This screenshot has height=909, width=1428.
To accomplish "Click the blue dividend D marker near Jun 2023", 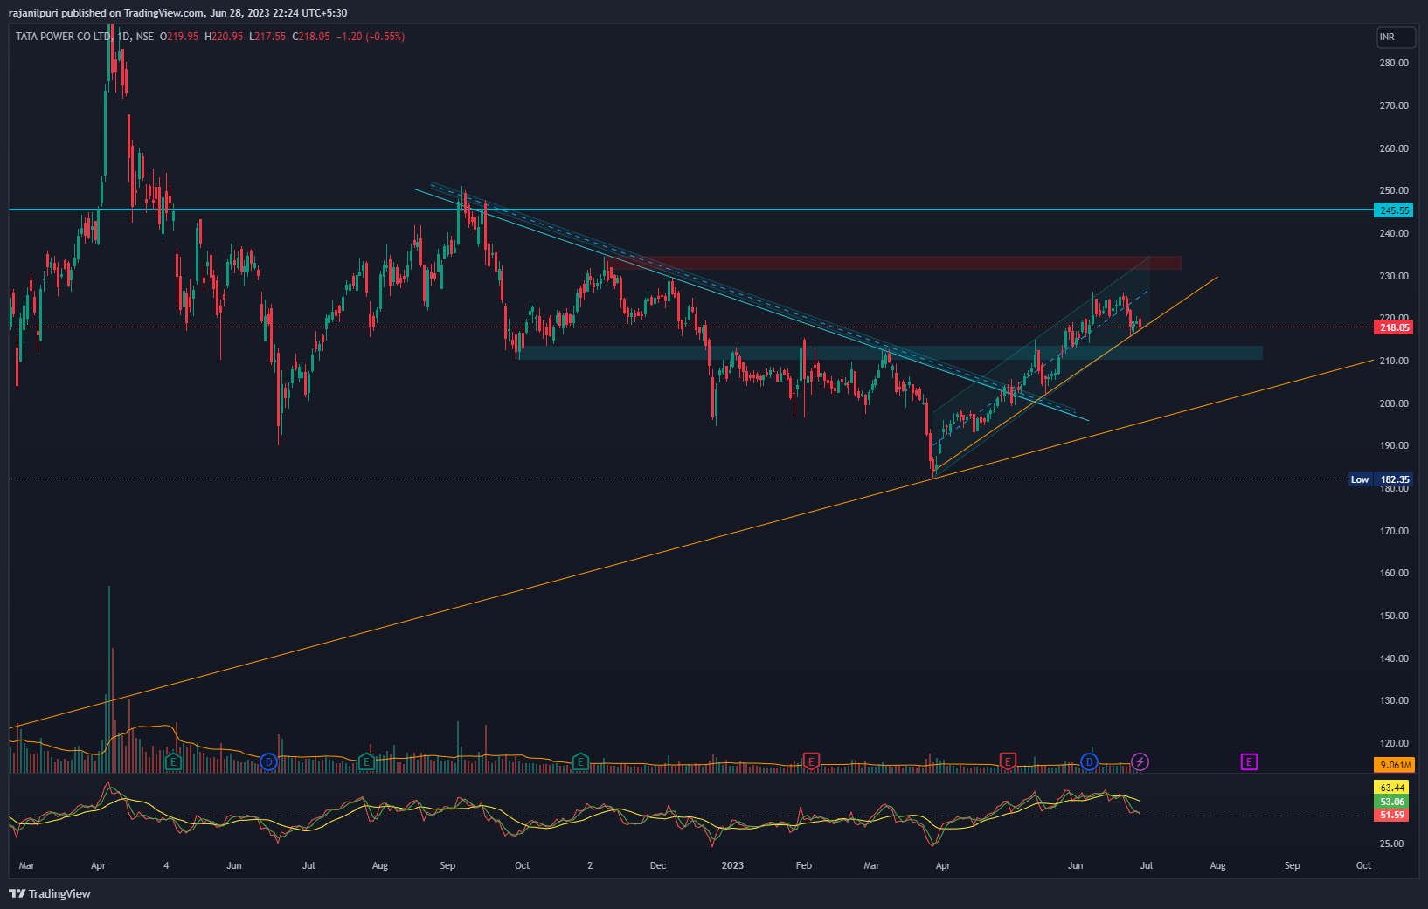I will coord(1089,762).
